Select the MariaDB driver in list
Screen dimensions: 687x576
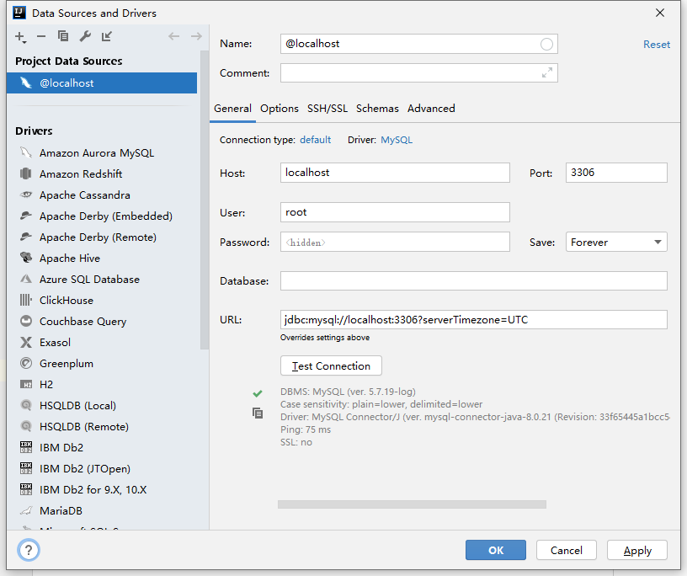coord(61,511)
